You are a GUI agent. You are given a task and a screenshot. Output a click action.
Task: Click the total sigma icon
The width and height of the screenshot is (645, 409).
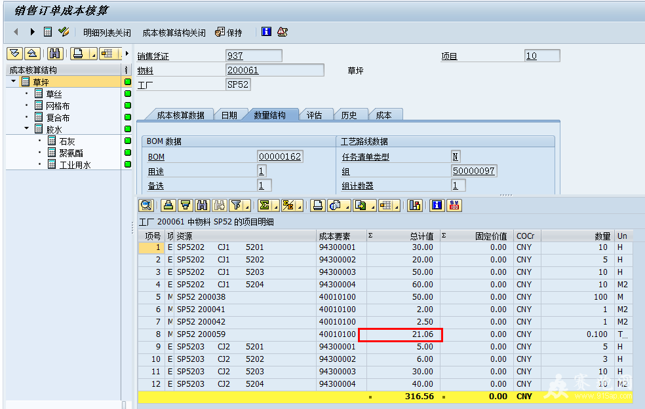click(x=265, y=205)
